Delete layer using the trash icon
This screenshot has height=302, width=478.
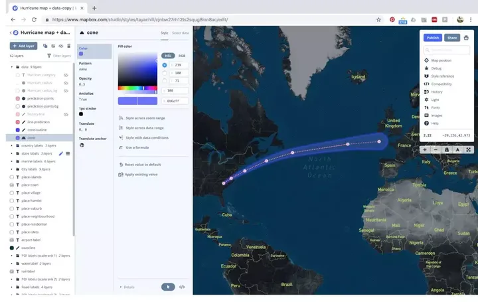[x=68, y=46]
